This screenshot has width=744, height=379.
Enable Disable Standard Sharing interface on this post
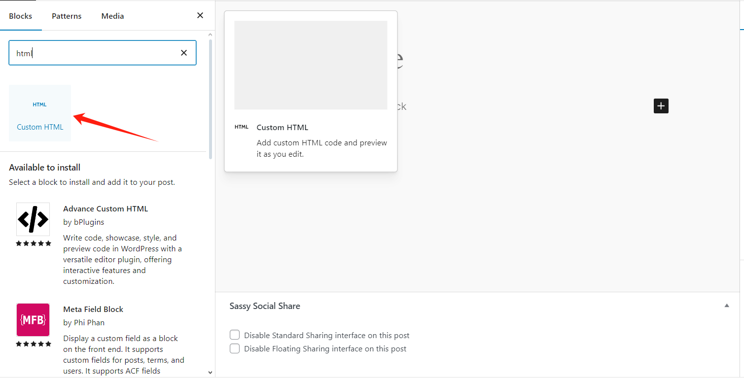(234, 335)
